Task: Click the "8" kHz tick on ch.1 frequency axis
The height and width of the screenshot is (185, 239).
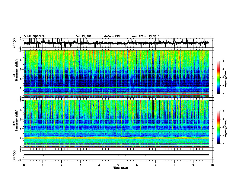Action: 21,60
